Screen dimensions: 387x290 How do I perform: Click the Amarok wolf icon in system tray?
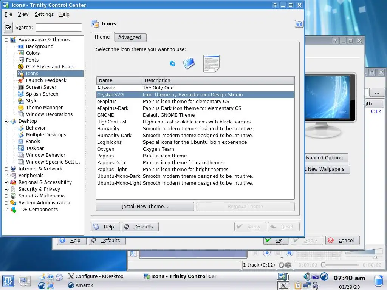[x=324, y=276]
